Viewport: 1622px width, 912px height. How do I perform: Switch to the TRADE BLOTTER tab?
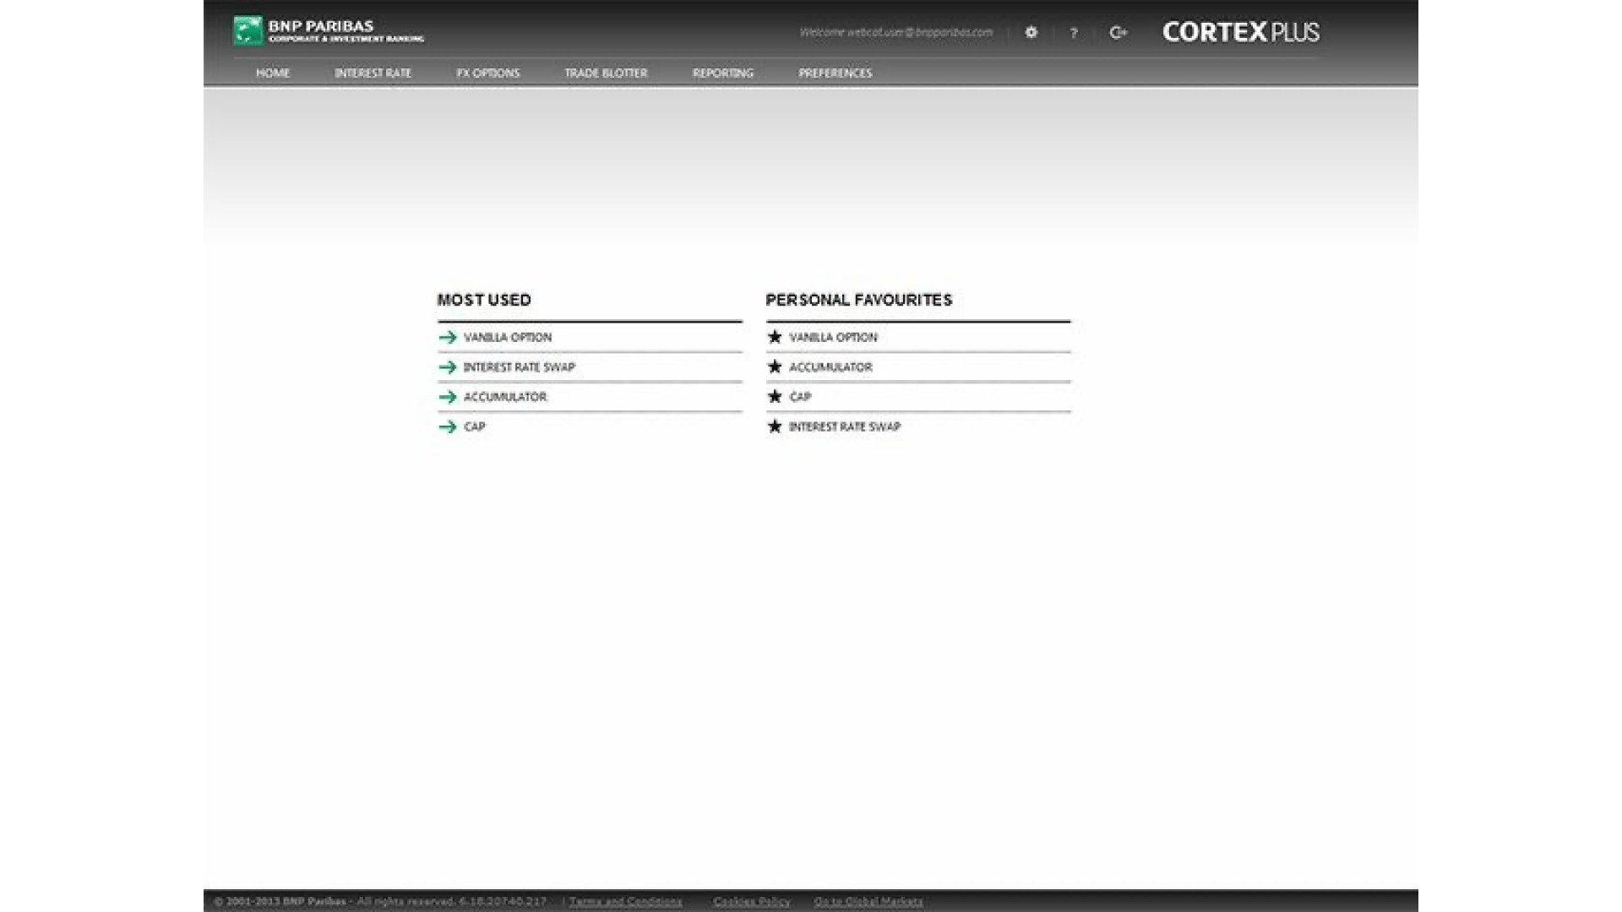(607, 73)
